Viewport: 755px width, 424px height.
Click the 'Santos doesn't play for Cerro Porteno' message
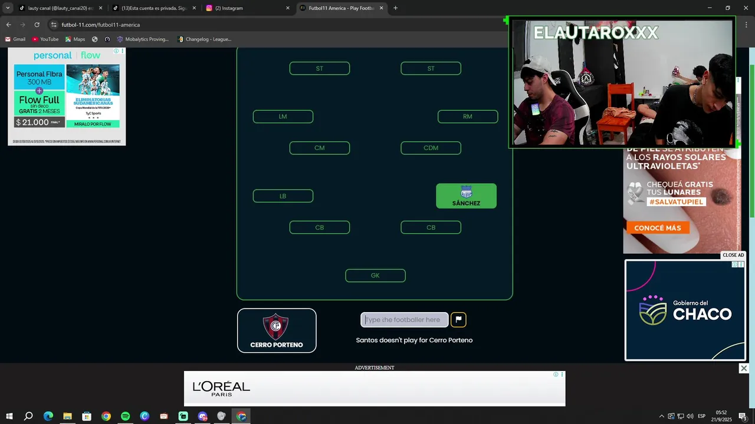click(x=414, y=340)
